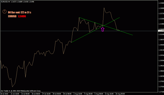Click the 5 Aug 08:00 time label
Image resolution: width=164 pixels, height=95 pixels.
(x=99, y=94)
